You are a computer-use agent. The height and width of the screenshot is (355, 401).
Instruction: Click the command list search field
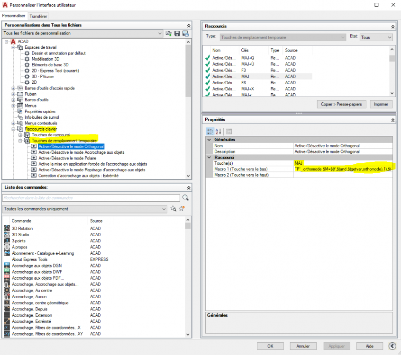tap(91, 198)
